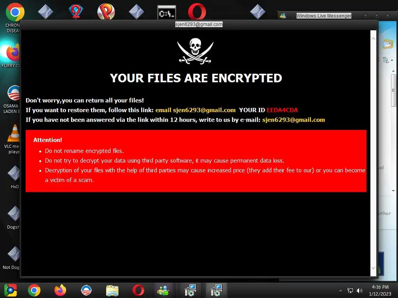This screenshot has width=398, height=298.
Task: Click the sjen6293@gmail.com e-mail address on third line
Action: pos(293,120)
